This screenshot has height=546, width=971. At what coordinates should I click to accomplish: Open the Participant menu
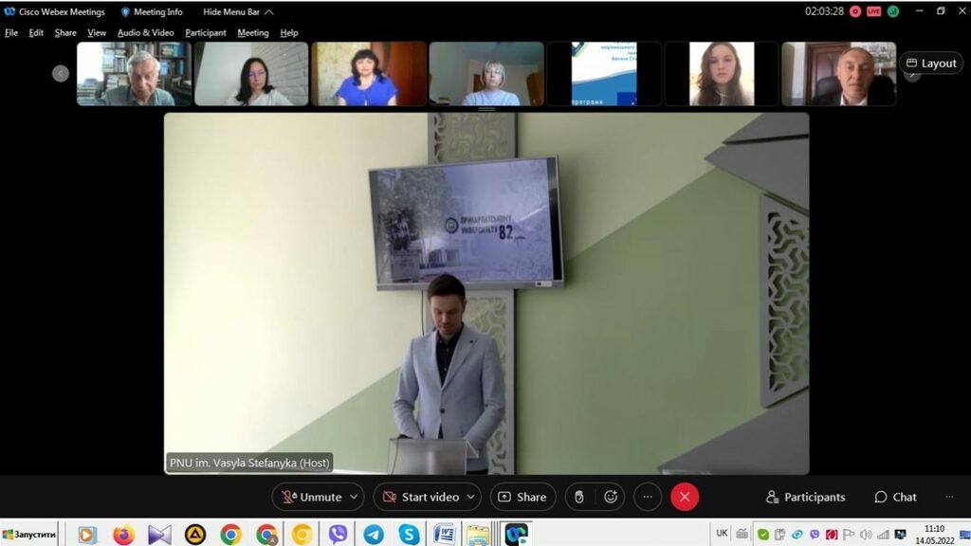[x=206, y=32]
